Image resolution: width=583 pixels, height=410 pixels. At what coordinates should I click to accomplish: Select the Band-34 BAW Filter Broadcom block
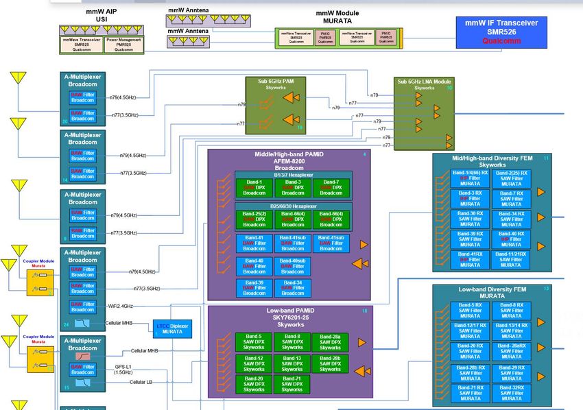coord(293,288)
